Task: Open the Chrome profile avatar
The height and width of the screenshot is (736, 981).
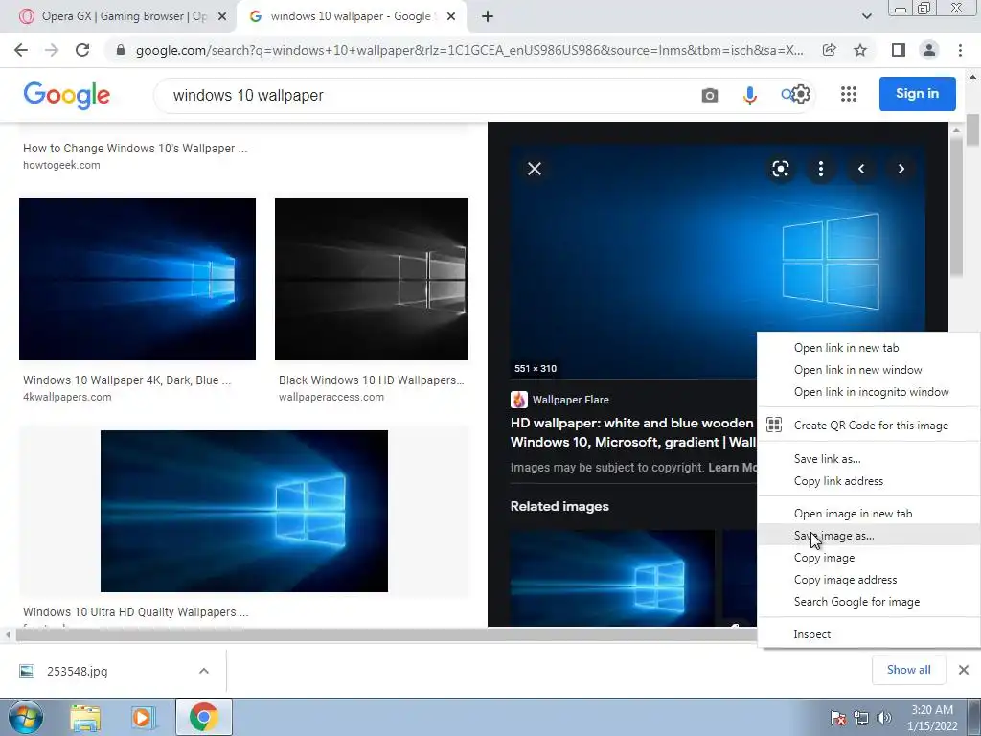Action: pos(929,50)
